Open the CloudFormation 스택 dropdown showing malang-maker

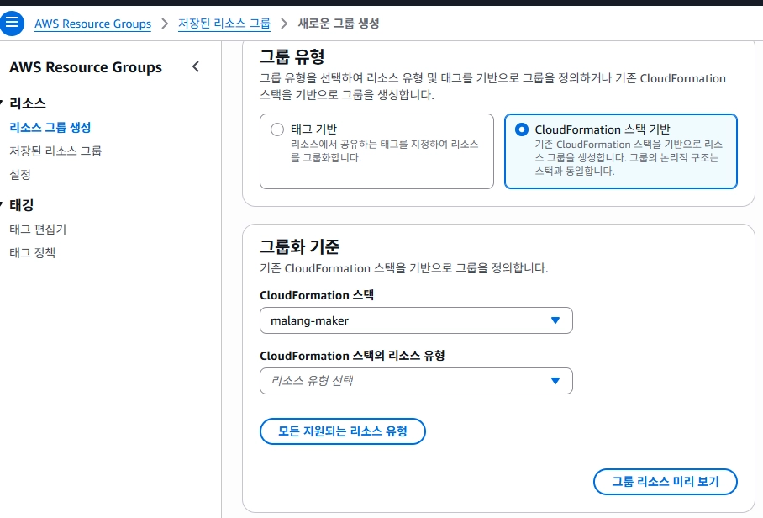click(416, 320)
